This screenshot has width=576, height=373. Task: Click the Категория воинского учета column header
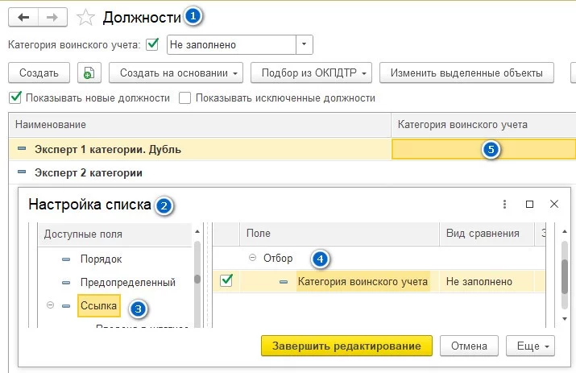483,125
